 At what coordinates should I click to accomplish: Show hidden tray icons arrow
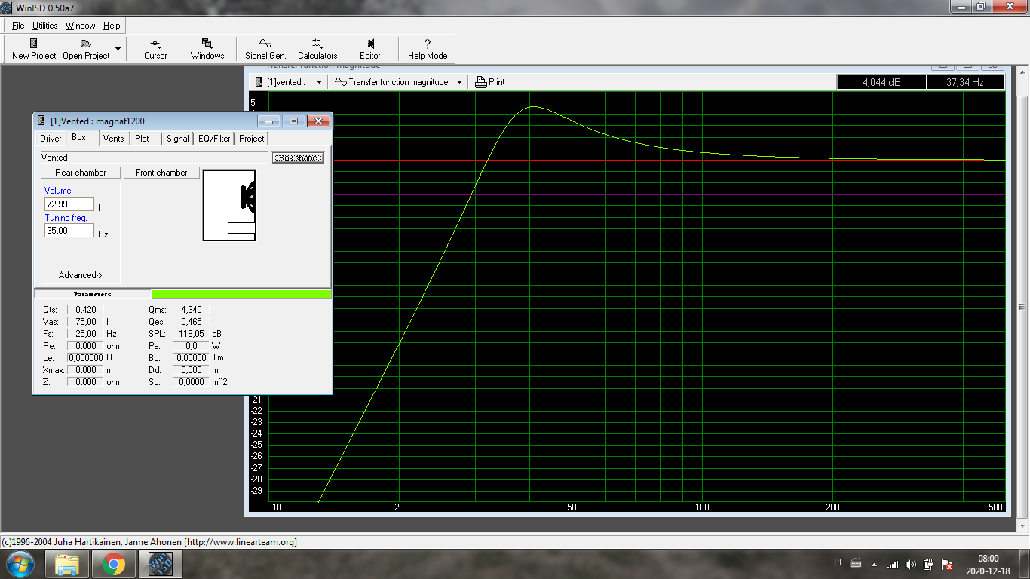click(875, 564)
